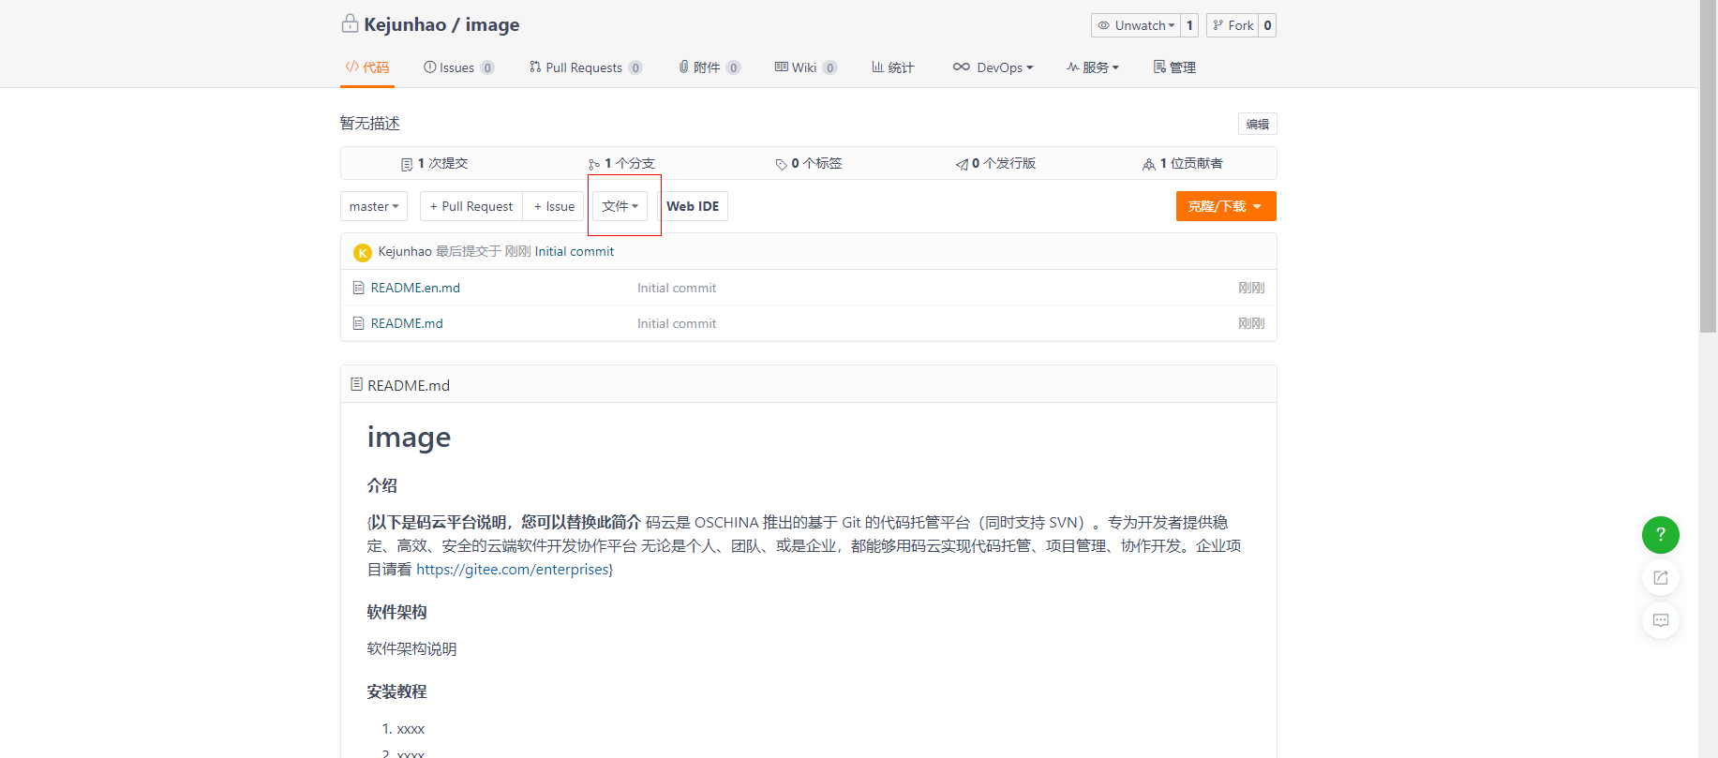Screen dimensions: 1718x758
Task: Click the README.md panel header document icon
Action: pyautogui.click(x=356, y=384)
